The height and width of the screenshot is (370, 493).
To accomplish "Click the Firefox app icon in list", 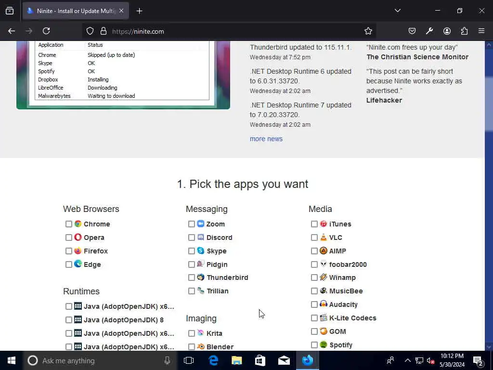I will pos(78,251).
